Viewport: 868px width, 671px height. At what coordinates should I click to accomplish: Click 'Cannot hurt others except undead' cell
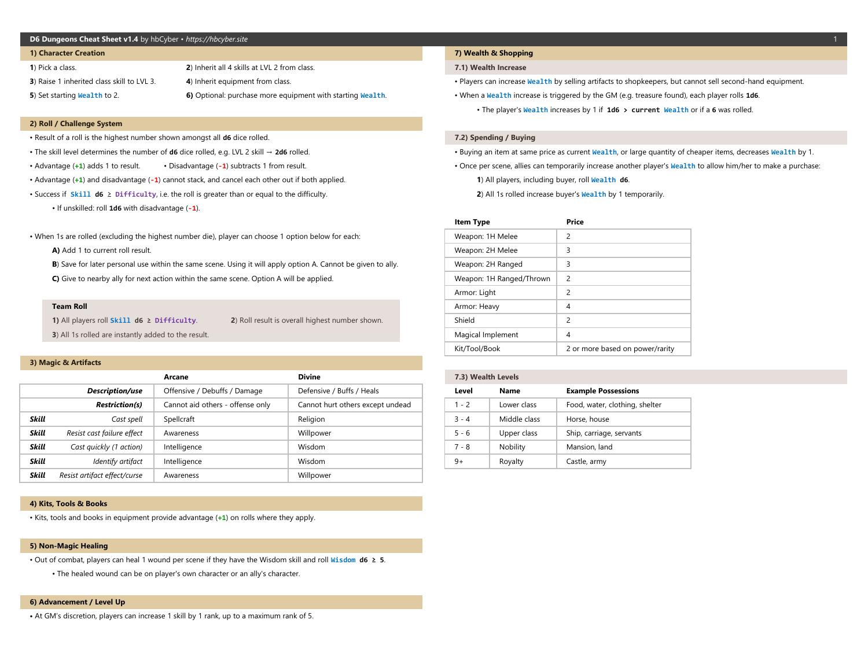point(355,405)
